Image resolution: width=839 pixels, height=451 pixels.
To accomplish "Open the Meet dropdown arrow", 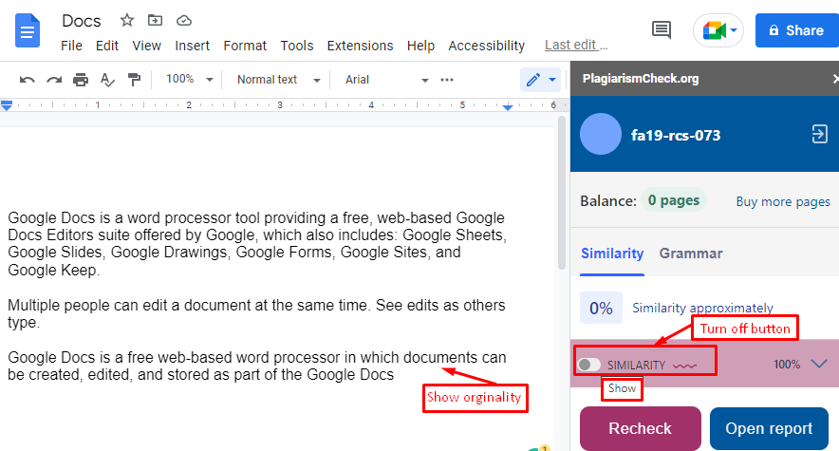I will click(x=734, y=30).
